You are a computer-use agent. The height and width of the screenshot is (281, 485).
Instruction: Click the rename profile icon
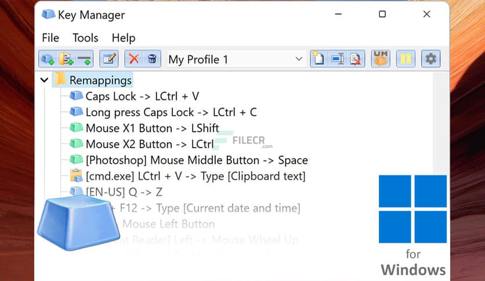(x=337, y=59)
